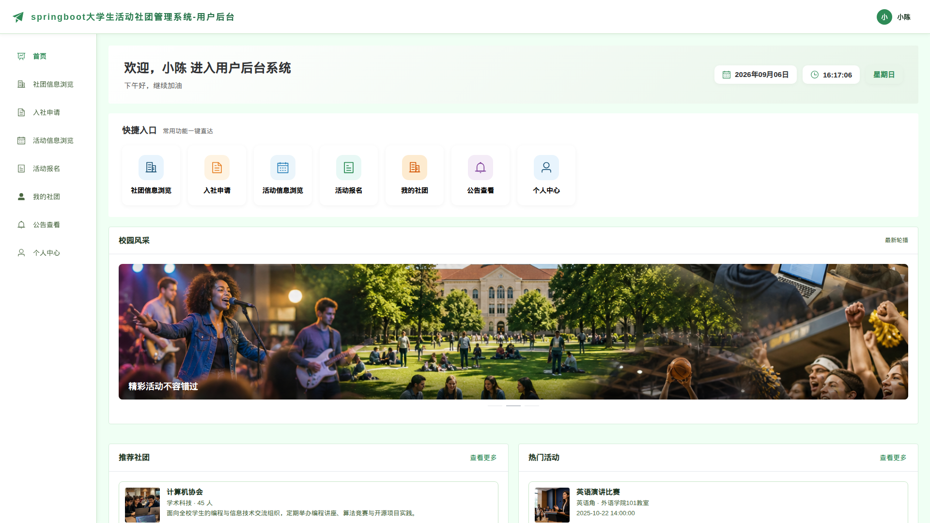930x523 pixels.
Task: Click the 最新轮播 label
Action: click(897, 240)
